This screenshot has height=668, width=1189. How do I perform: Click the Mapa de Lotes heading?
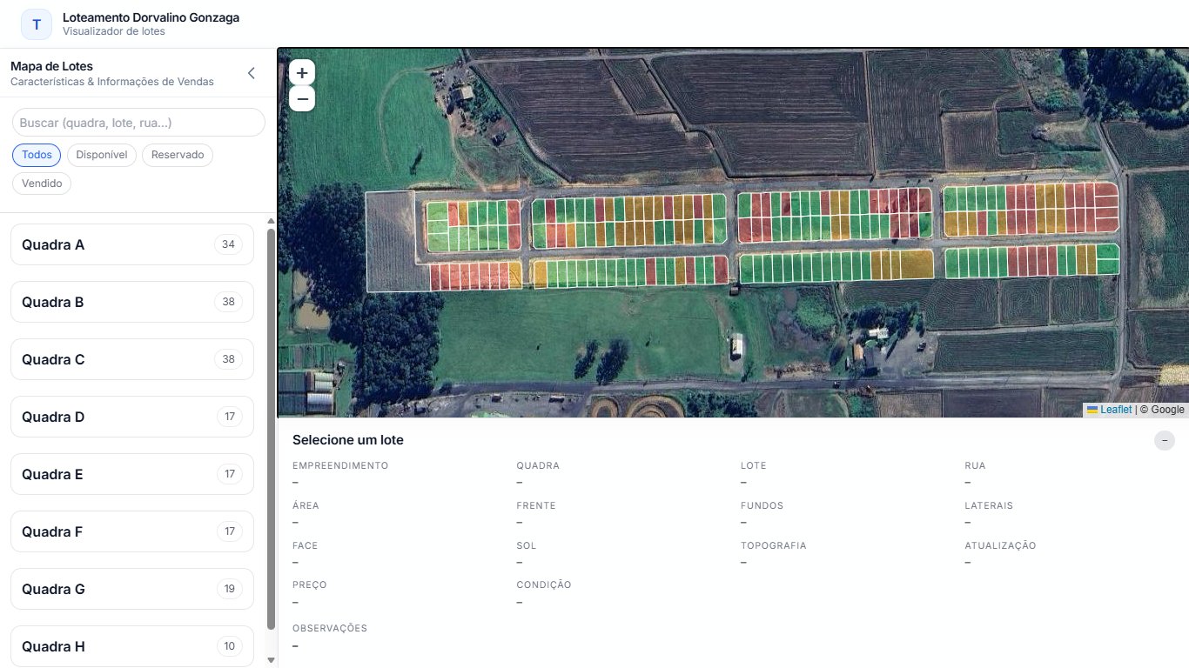[x=51, y=66]
